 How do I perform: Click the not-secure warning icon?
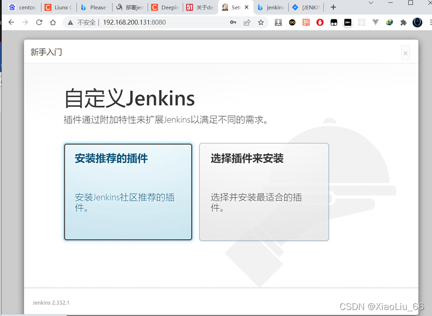tap(70, 22)
